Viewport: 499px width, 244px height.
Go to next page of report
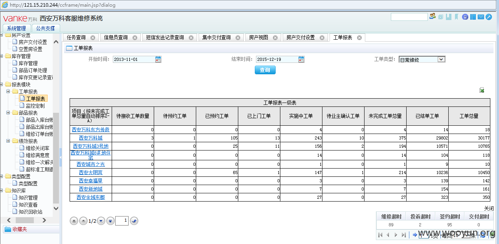(x=101, y=221)
